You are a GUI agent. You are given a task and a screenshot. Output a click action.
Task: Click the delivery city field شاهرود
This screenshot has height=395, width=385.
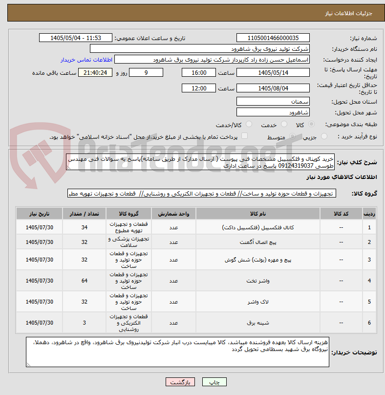273,112
